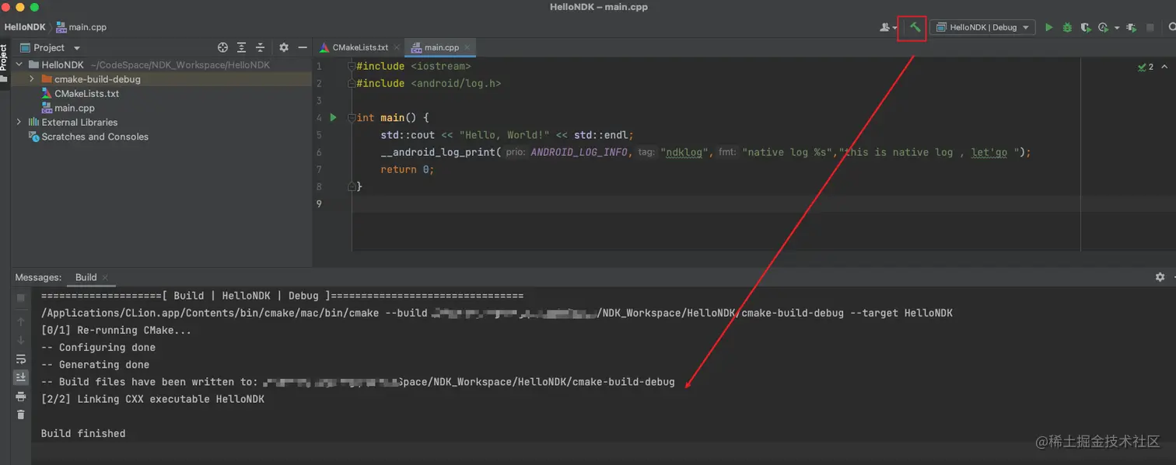Screen dimensions: 1176x465
Task: Select main.cpp in the Project tree
Action: [74, 108]
